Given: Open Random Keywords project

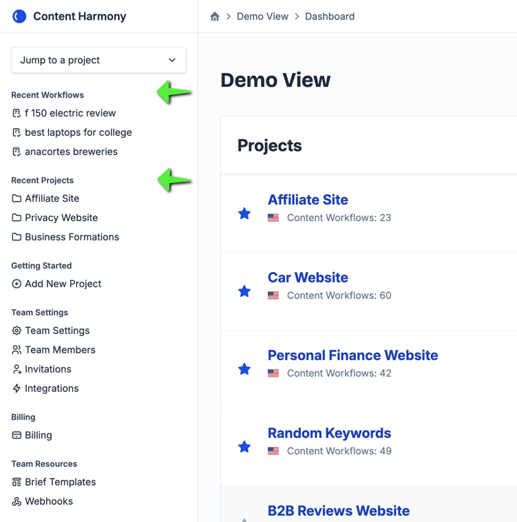Looking at the screenshot, I should point(329,433).
